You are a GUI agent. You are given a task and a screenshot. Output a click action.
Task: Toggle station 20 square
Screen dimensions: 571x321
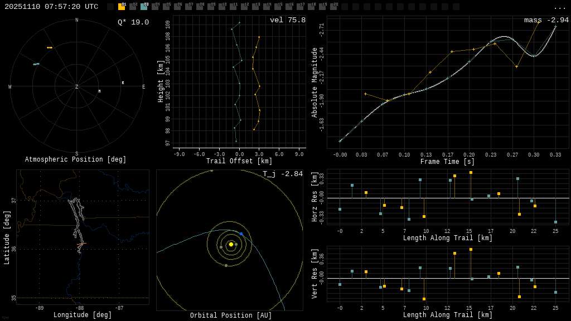pyautogui.click(x=333, y=7)
